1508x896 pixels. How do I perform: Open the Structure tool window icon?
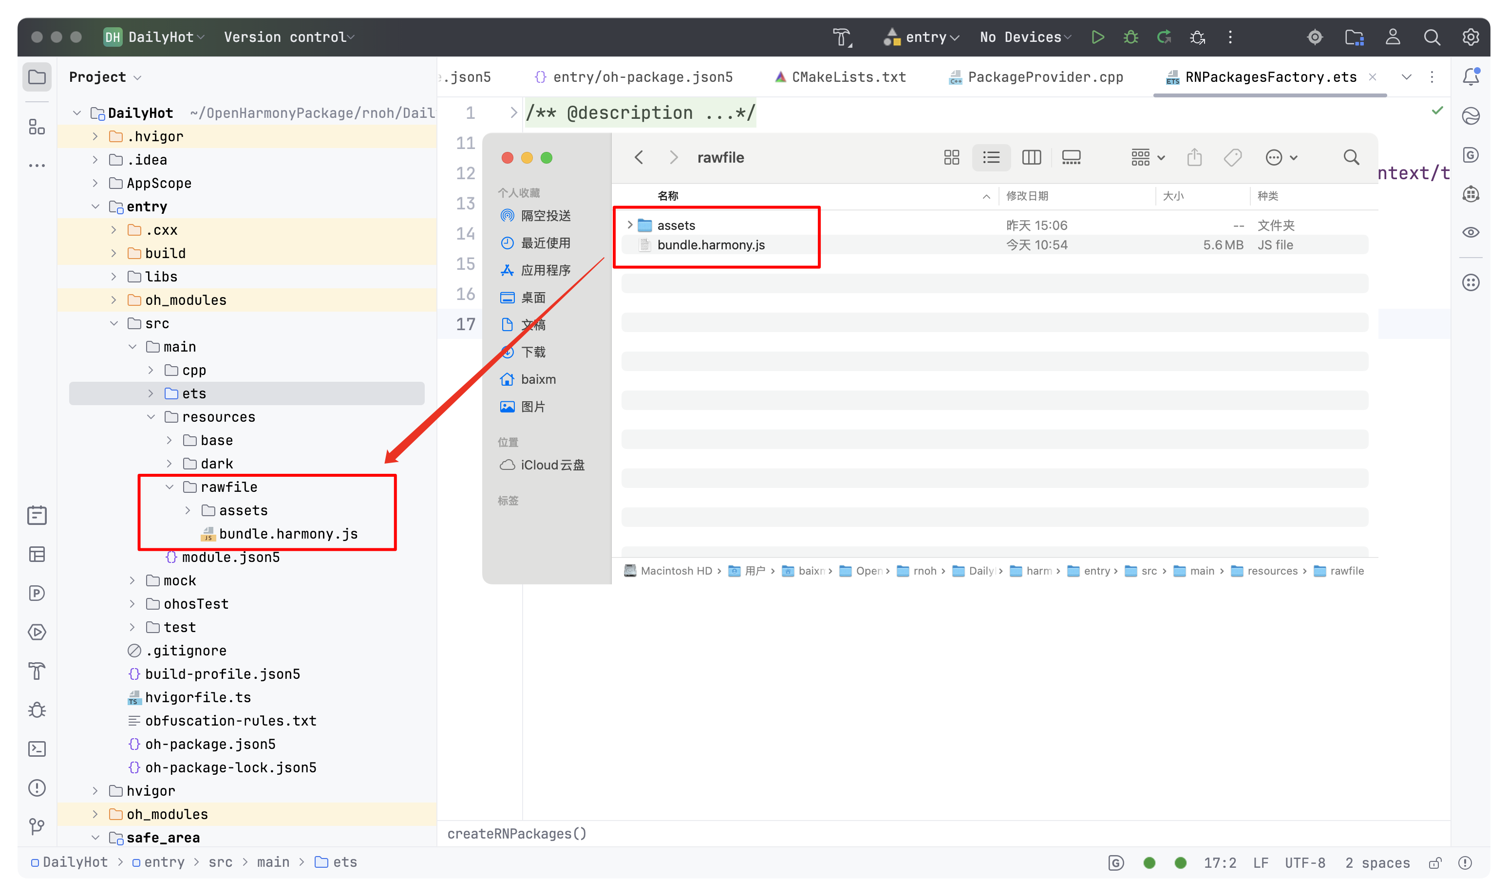pyautogui.click(x=37, y=127)
